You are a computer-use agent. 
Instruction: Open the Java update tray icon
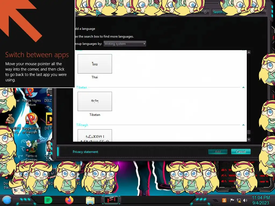pos(224,200)
